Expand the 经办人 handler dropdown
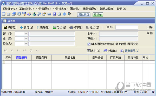Image resolution: width=156 pixels, height=96 pixels. tap(26, 44)
